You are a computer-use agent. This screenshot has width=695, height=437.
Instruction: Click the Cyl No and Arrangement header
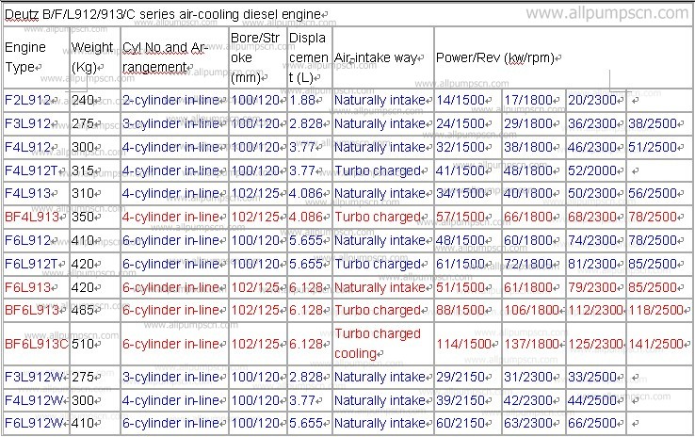[172, 57]
